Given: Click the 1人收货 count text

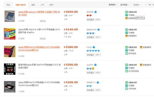Looking at the screenshot, I should (x=21, y=91).
